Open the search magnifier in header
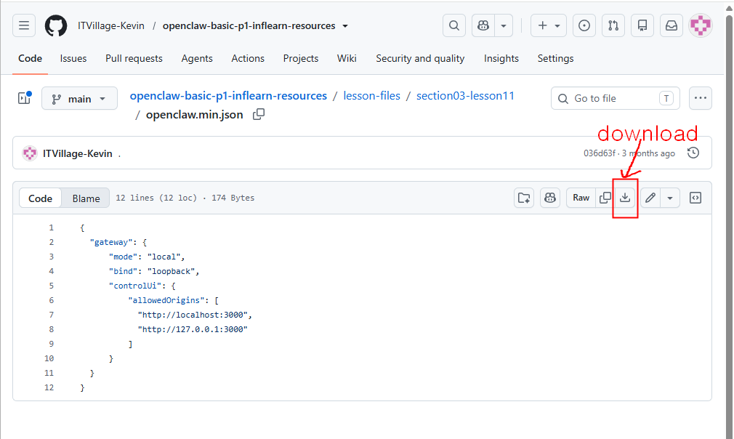This screenshot has height=439, width=734. [453, 25]
